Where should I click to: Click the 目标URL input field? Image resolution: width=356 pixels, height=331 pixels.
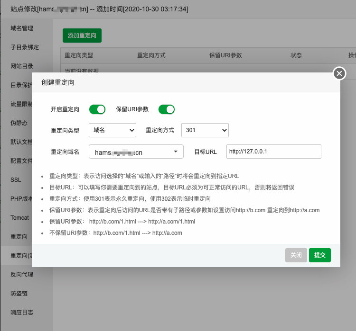click(273, 152)
